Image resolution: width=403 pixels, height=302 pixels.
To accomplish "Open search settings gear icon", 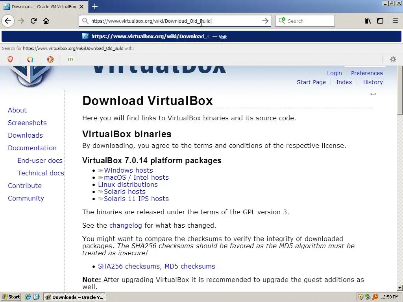I will (393, 60).
